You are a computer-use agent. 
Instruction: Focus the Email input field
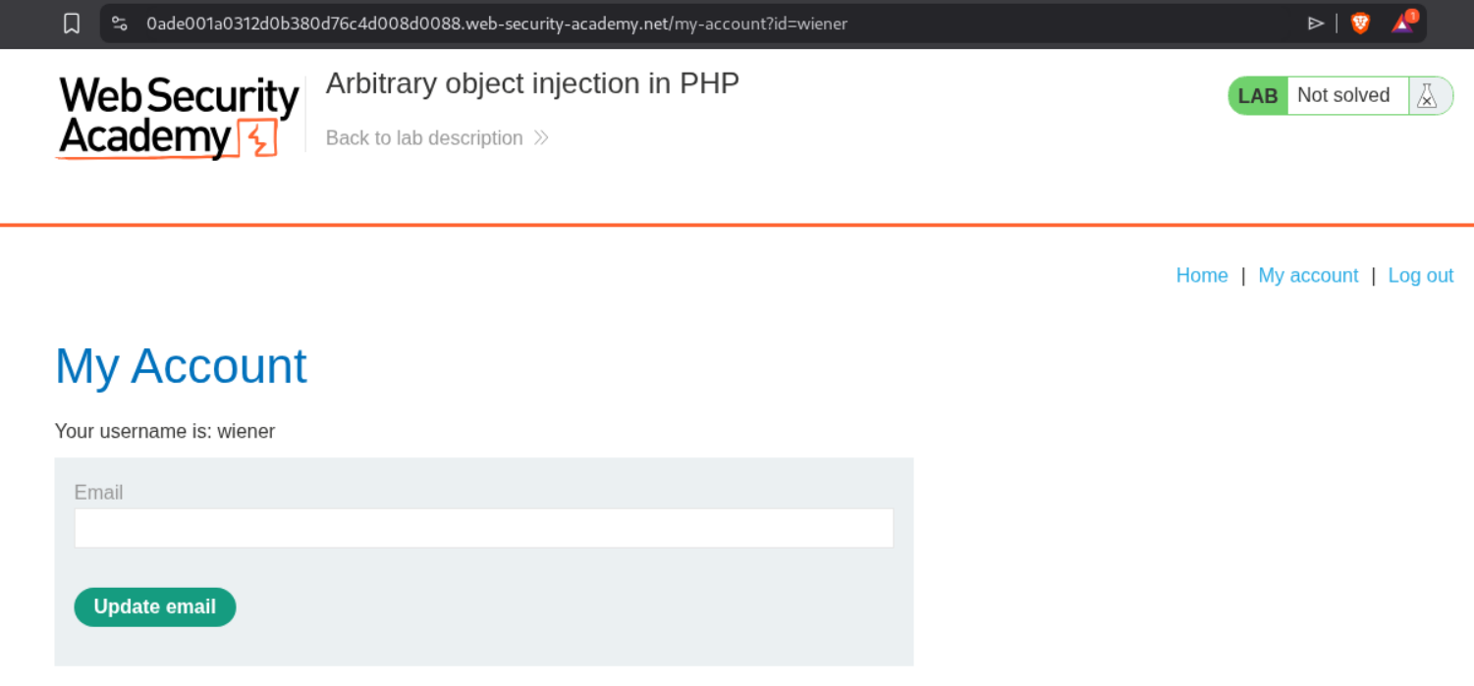(x=484, y=528)
